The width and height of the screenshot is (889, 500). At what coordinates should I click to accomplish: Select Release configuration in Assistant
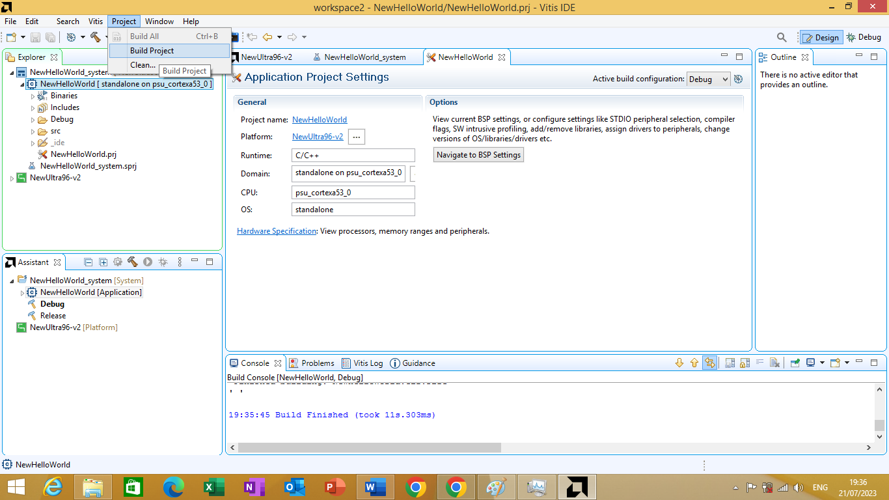coord(53,316)
